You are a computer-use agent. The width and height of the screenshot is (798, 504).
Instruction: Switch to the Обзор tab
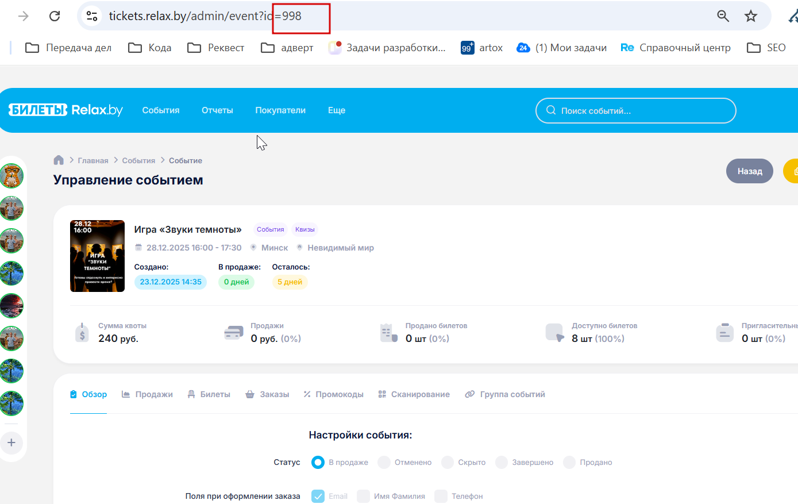[88, 394]
